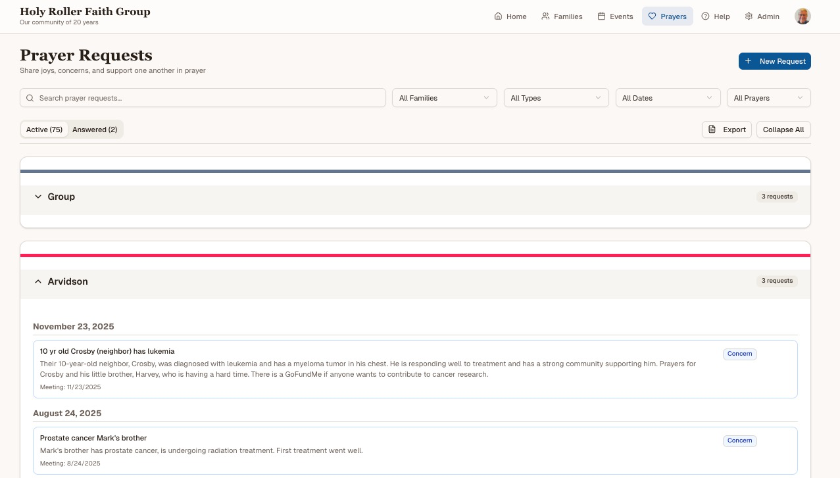
Task: Open the All Dates filter dropdown
Action: [668, 97]
